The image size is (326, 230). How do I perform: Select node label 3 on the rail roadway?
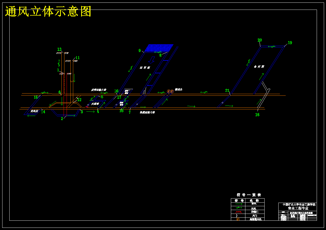click(x=82, y=112)
